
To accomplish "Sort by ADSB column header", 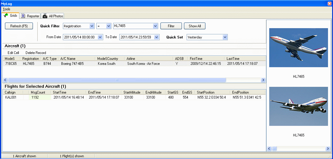I will (180, 58).
